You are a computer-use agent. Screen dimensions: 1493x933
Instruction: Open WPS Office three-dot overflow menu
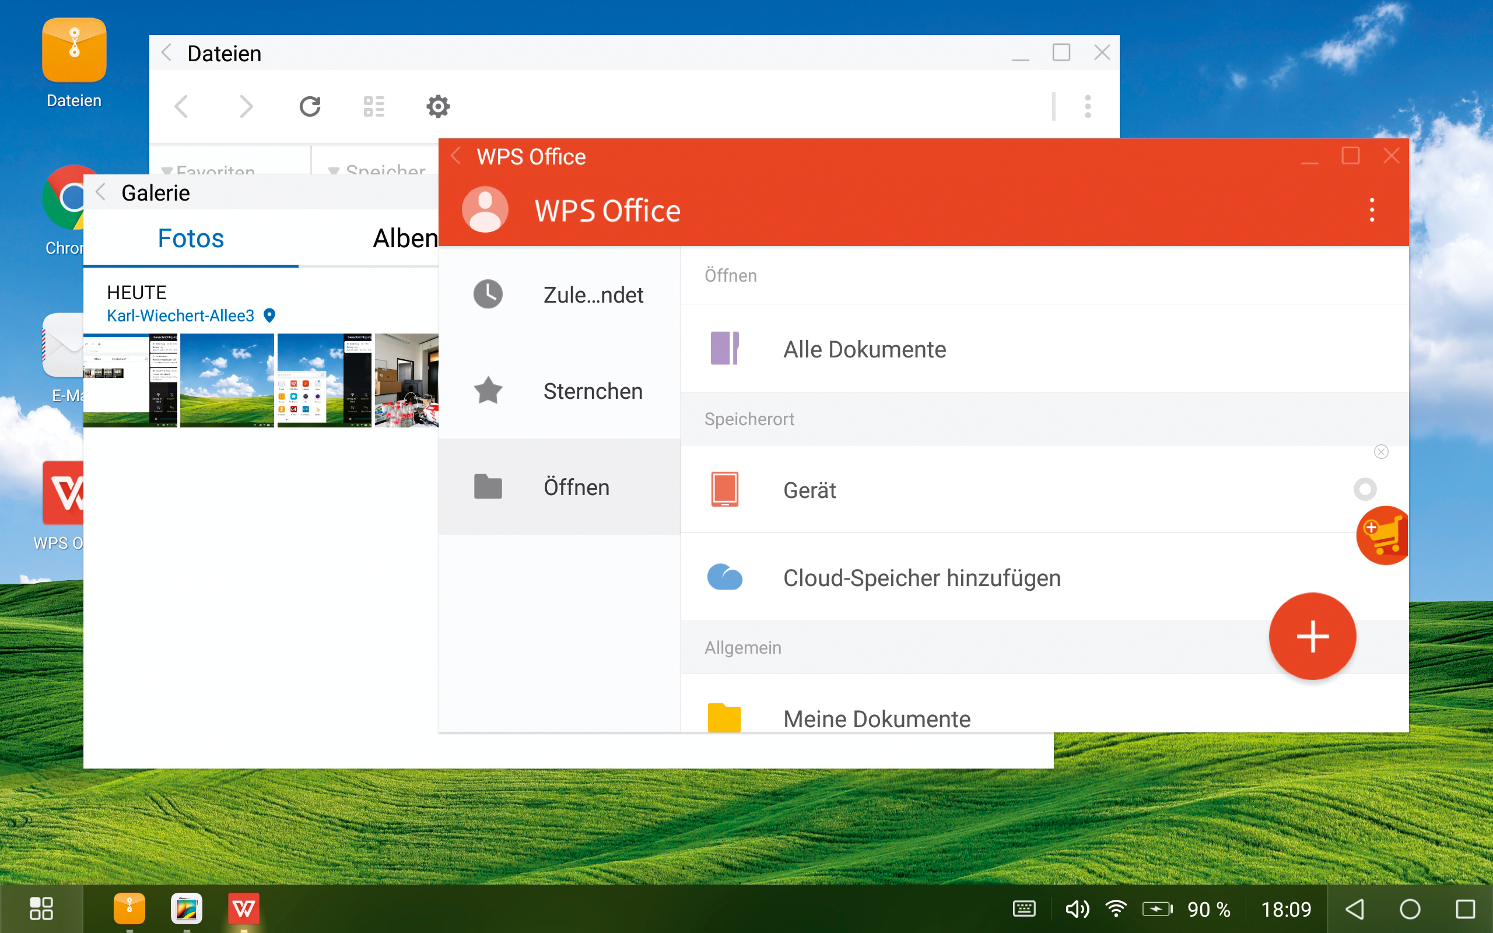coord(1372,210)
